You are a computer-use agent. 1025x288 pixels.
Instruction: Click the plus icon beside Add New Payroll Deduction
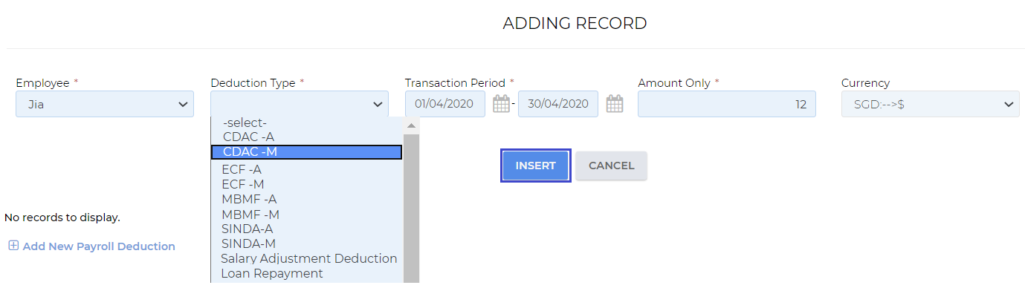13,246
